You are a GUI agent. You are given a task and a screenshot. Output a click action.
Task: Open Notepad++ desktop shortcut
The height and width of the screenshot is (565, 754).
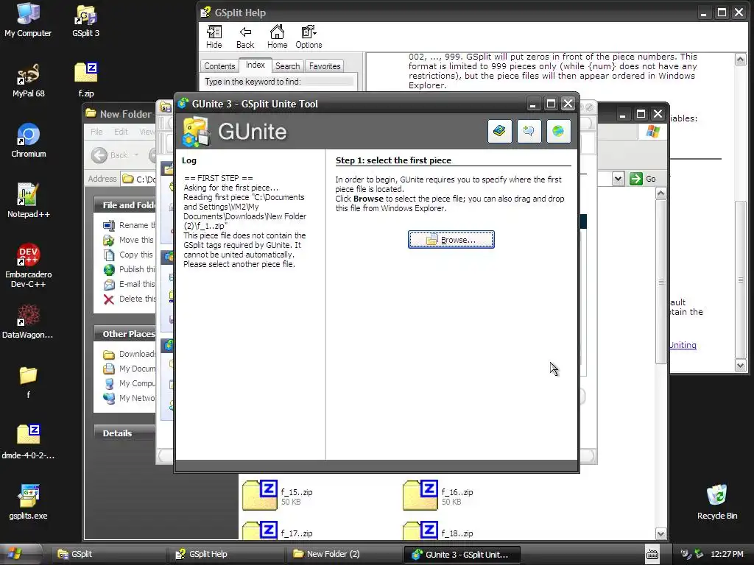click(29, 202)
